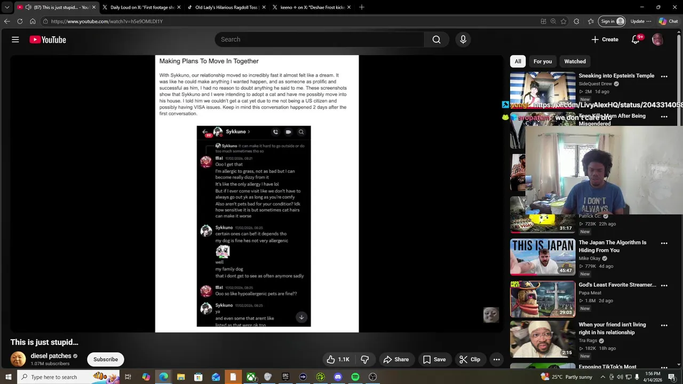Open options for When your friend isn't living
Image resolution: width=683 pixels, height=384 pixels.
pos(664,325)
